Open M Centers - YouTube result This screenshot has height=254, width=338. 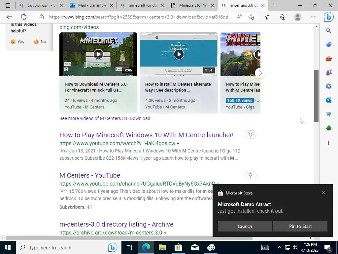[x=90, y=175]
